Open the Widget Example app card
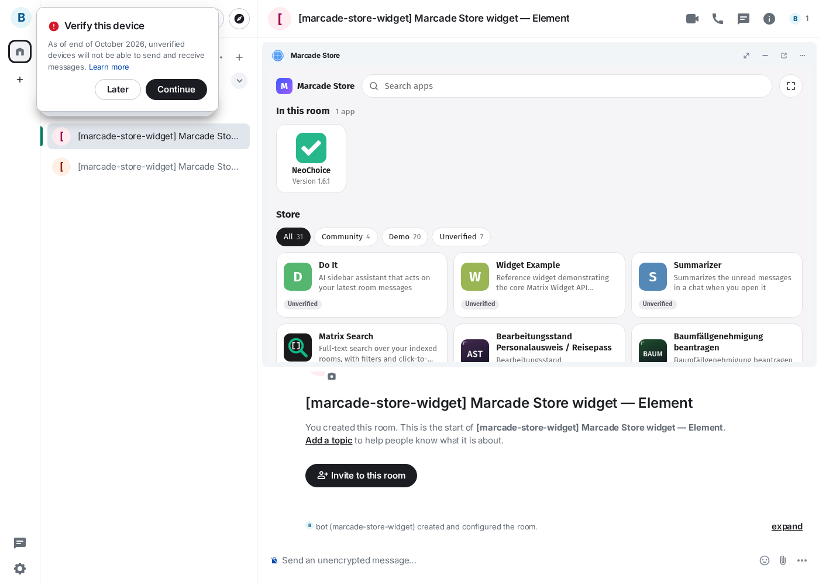Viewport: 819px width, 585px height. [x=539, y=285]
